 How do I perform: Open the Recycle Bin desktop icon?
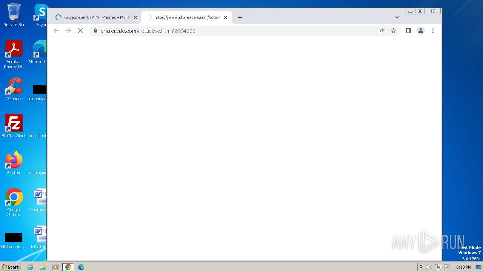(x=14, y=15)
